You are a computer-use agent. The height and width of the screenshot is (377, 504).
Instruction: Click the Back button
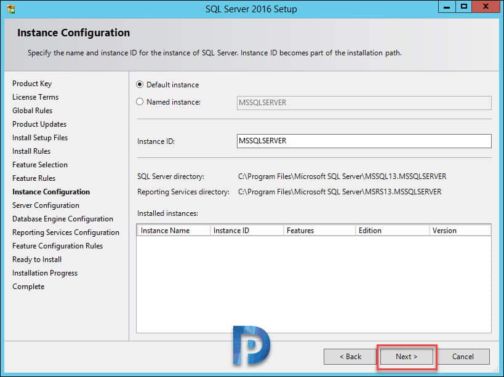coord(350,357)
